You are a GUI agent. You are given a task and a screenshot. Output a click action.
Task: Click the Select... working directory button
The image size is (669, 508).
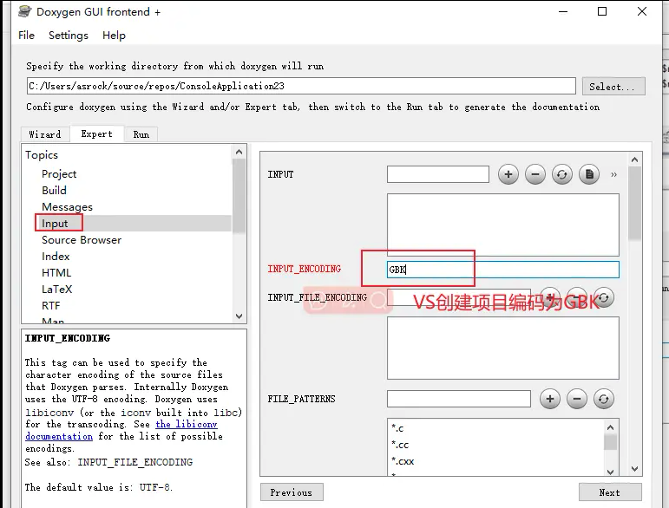(x=613, y=87)
